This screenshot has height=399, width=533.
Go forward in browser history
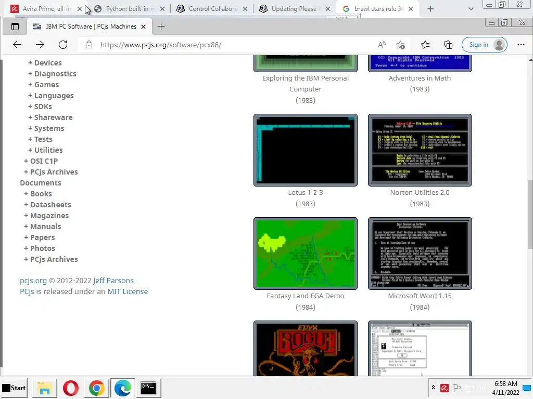[x=40, y=45]
